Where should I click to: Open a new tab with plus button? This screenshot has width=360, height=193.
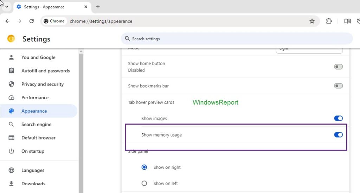[98, 7]
